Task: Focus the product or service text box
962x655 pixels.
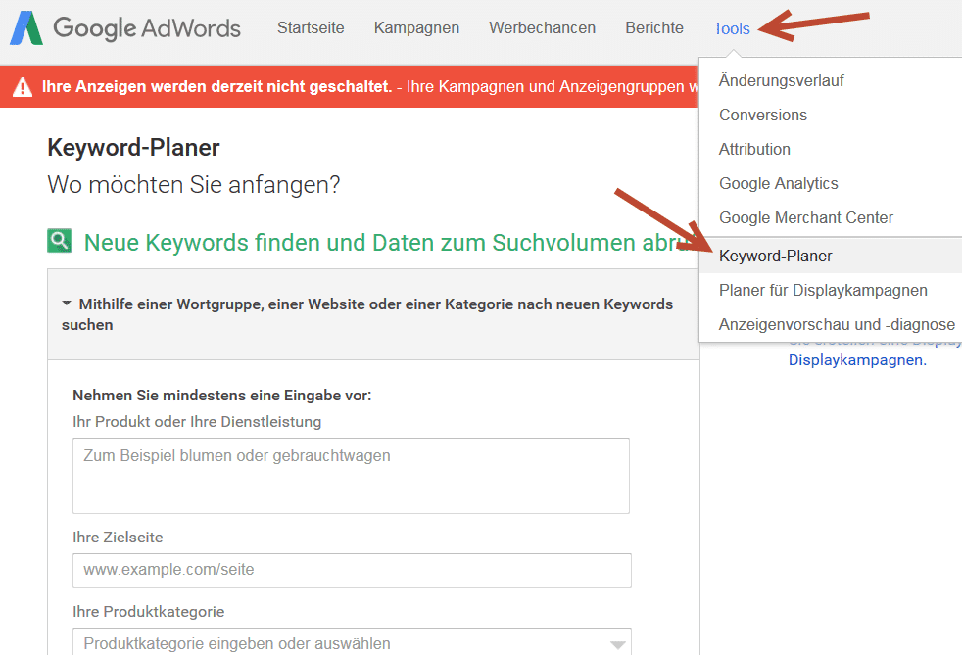Action: click(x=351, y=476)
